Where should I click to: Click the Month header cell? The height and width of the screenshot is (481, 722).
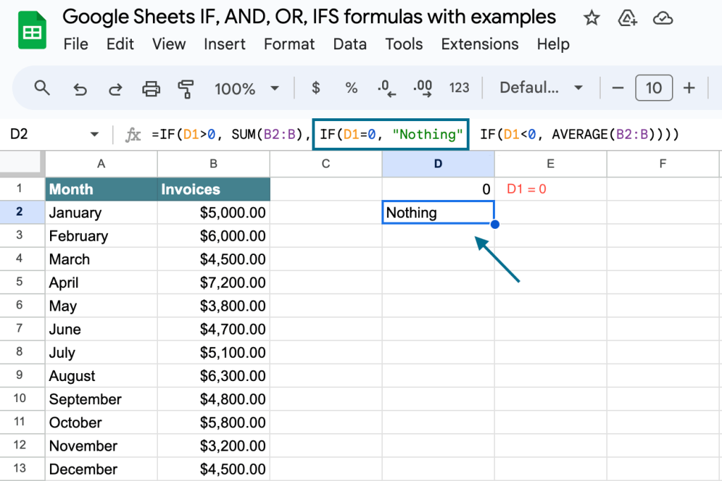[x=102, y=189]
